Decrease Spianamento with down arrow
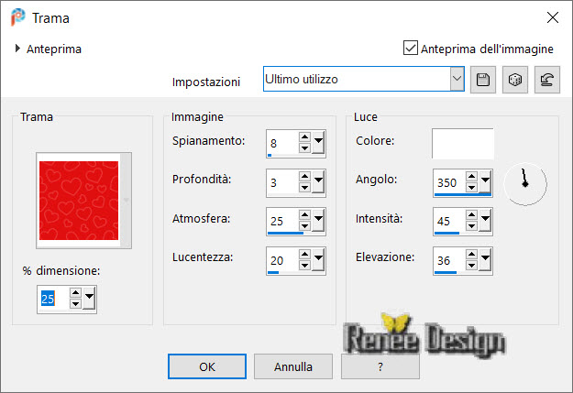 click(x=304, y=147)
